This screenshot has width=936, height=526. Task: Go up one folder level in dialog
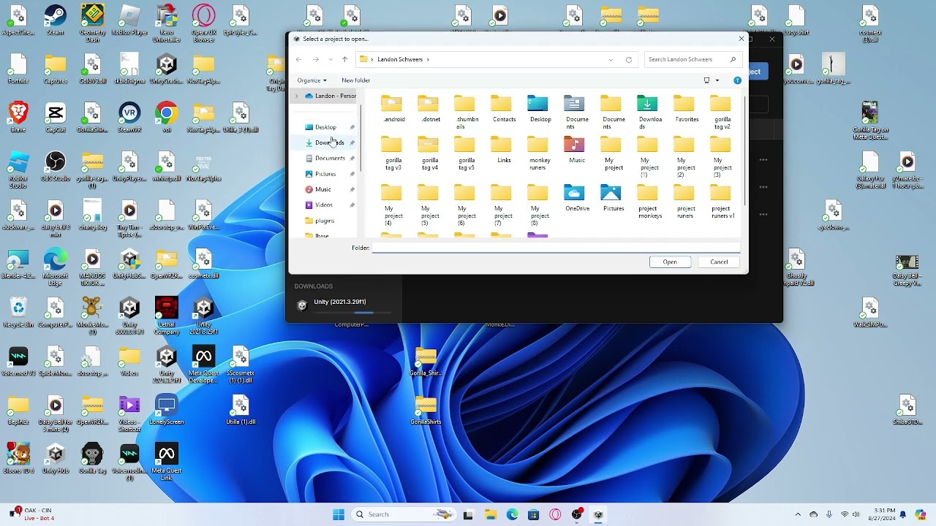[345, 60]
